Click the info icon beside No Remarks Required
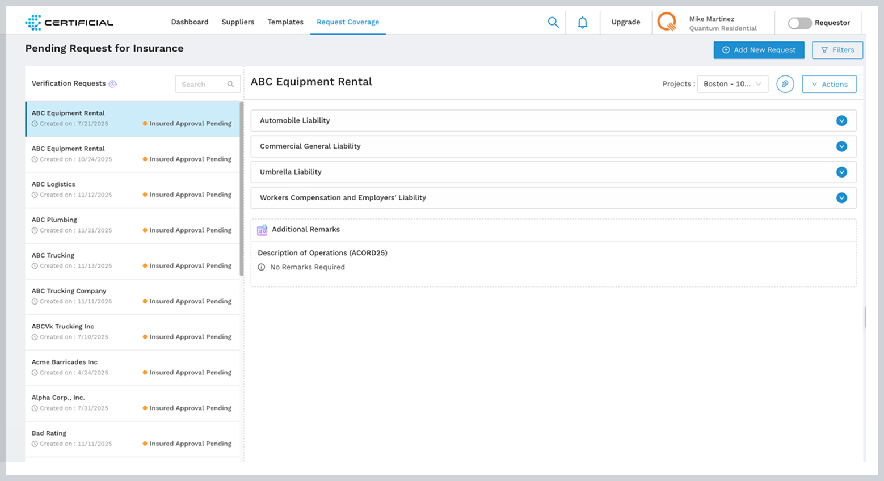Viewport: 884px width, 481px height. (262, 267)
